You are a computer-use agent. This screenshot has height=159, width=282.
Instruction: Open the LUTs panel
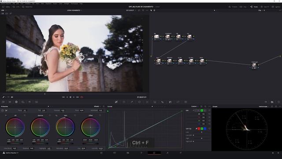tap(16, 7)
